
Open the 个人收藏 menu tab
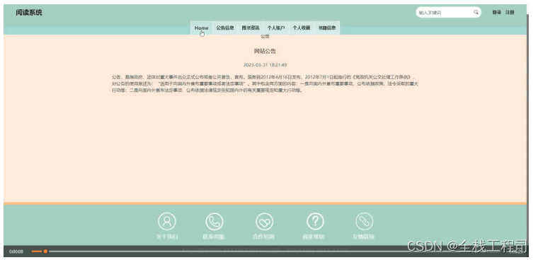[x=302, y=28]
